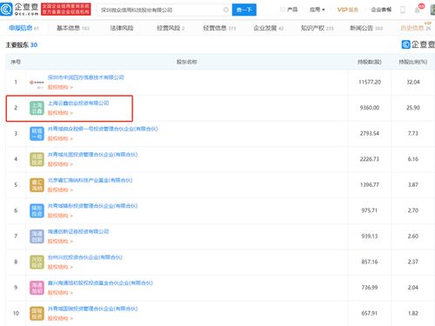Open the row 10 shareholder name link
Image resolution: width=435 pixels, height=326 pixels.
[92, 309]
